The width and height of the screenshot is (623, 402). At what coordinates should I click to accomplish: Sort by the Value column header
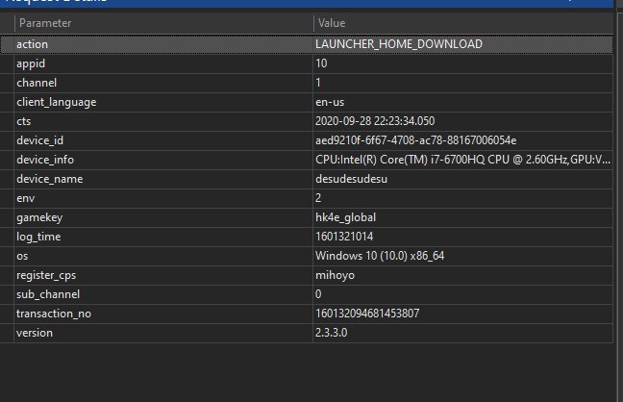point(463,23)
